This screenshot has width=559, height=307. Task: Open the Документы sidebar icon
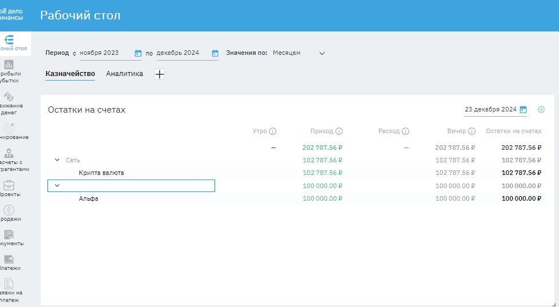[9, 235]
